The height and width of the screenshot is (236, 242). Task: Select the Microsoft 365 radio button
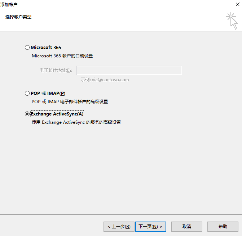27,47
